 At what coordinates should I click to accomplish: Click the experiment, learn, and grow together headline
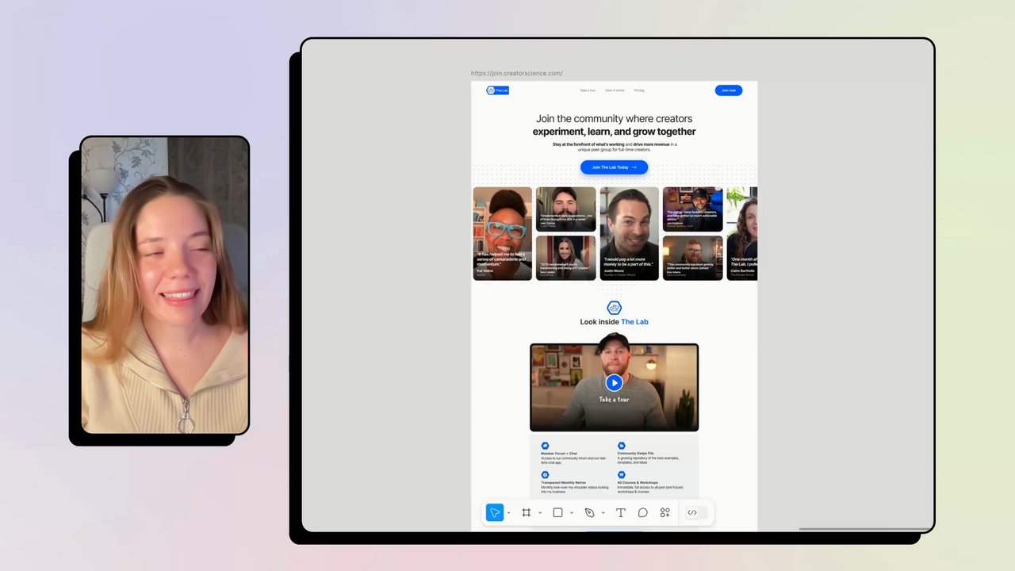[614, 132]
